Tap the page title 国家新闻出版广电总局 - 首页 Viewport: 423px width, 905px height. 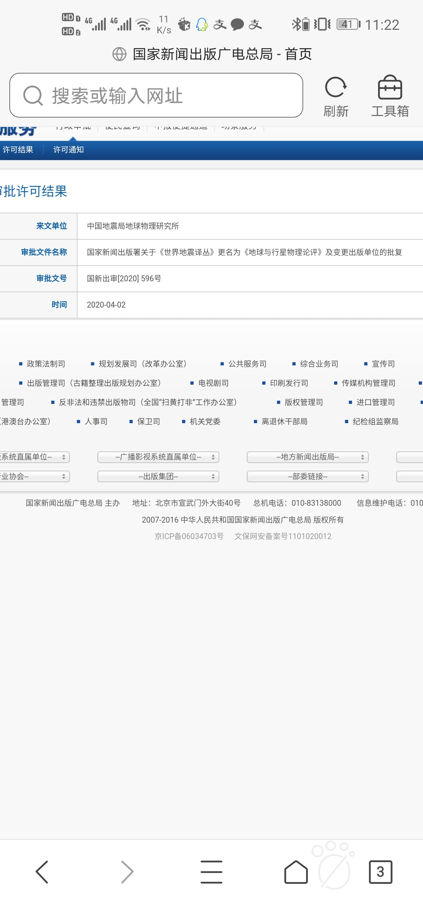coord(222,54)
